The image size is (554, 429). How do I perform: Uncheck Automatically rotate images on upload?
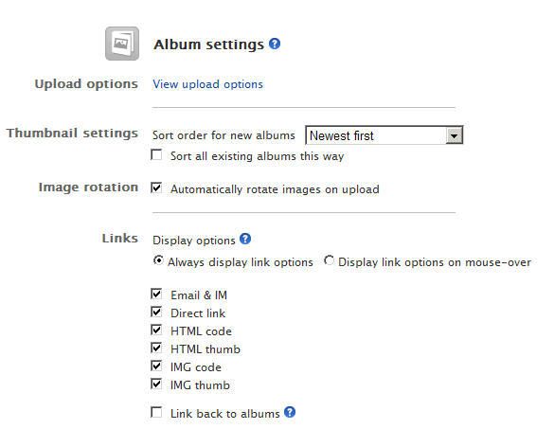[156, 188]
